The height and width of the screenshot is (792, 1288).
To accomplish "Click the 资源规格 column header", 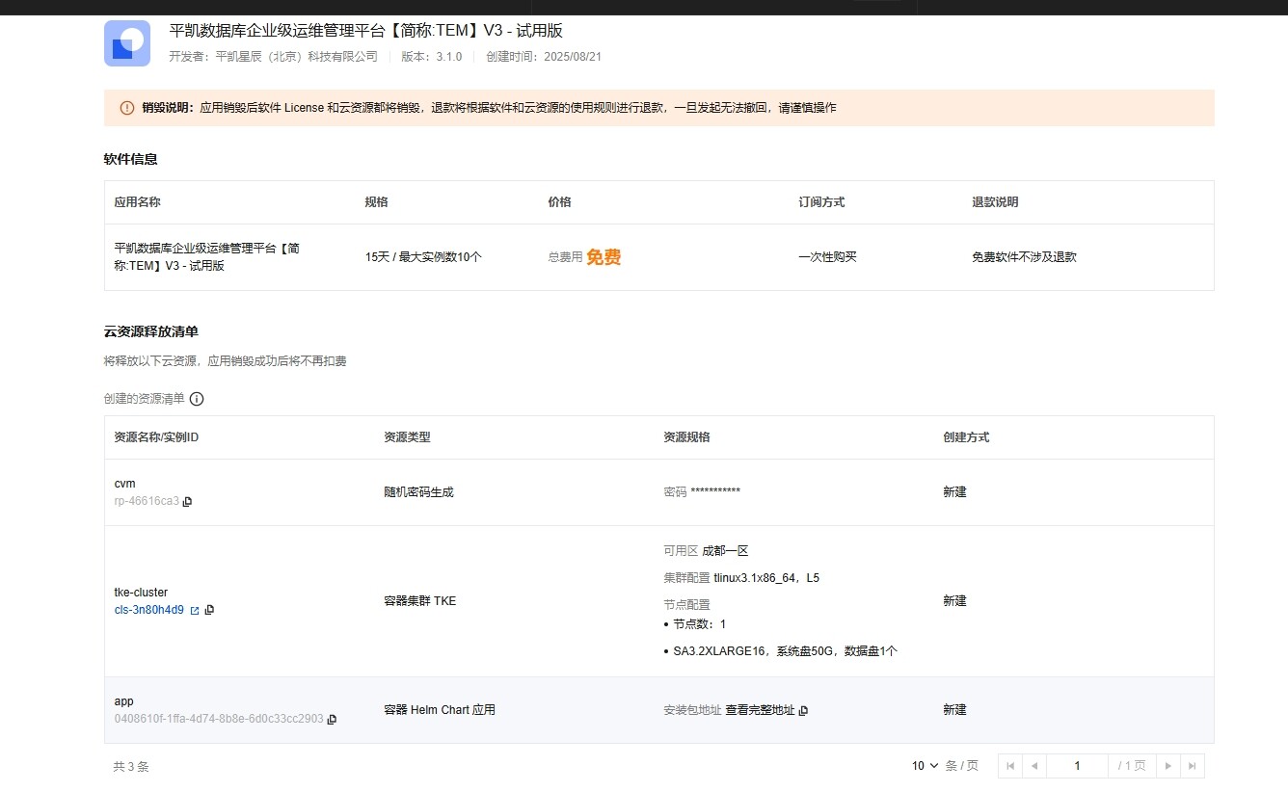I will click(x=686, y=437).
